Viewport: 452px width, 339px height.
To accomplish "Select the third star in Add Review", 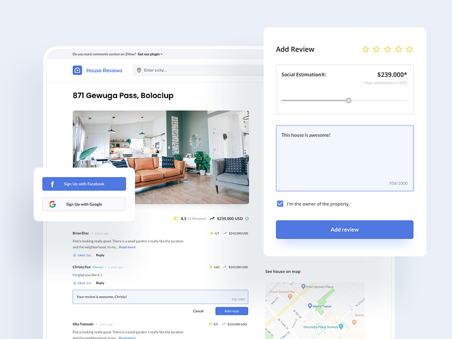I will click(x=388, y=49).
